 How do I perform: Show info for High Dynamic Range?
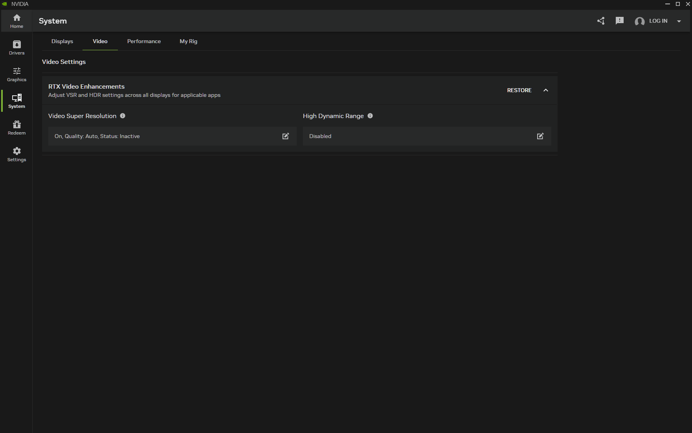[370, 116]
